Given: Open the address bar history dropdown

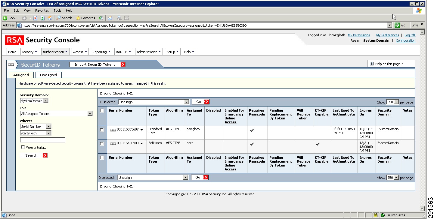Looking at the screenshot, I should click(390, 25).
